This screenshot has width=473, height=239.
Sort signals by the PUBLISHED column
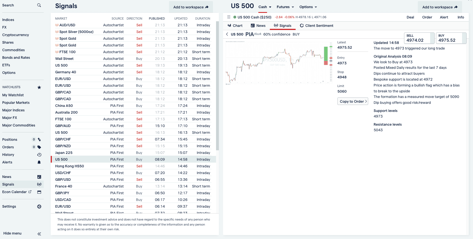tap(157, 18)
